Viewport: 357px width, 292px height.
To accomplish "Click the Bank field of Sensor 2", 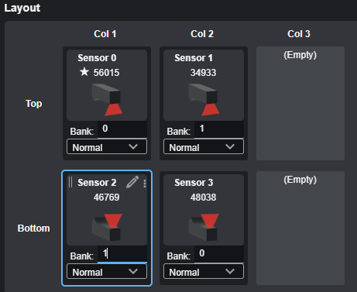I will point(122,253).
